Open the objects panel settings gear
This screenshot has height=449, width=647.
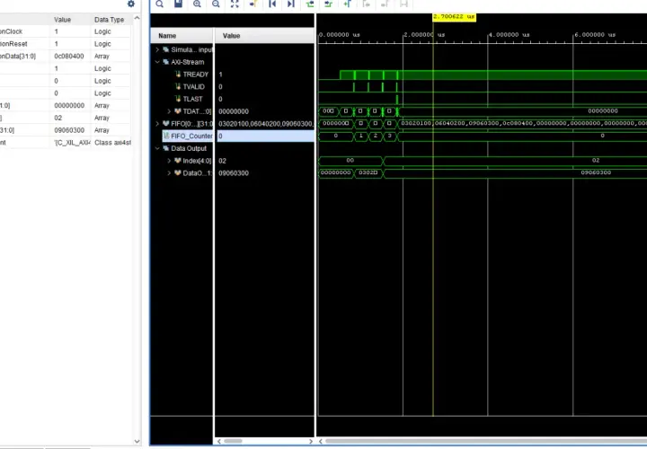131,4
